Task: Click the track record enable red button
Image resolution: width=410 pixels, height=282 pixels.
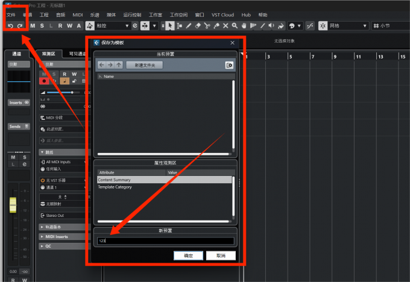Action: [x=44, y=81]
